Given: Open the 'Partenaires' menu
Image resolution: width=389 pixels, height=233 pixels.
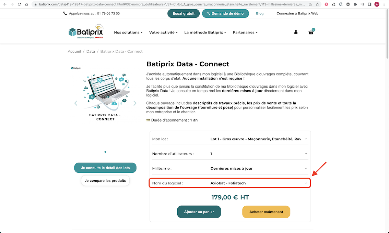Looking at the screenshot, I should pyautogui.click(x=245, y=33).
